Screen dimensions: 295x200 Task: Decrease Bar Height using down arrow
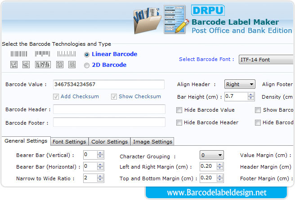tap(250, 98)
